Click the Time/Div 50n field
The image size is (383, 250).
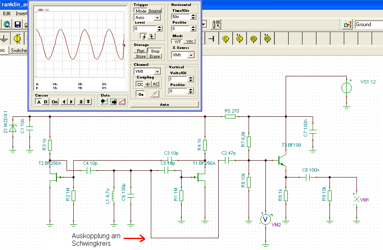(181, 16)
